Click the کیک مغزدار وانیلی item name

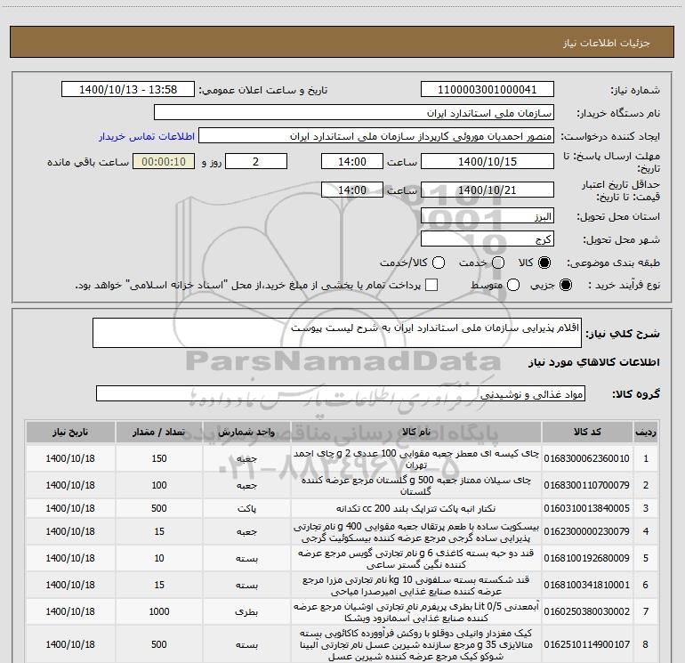pos(416,644)
